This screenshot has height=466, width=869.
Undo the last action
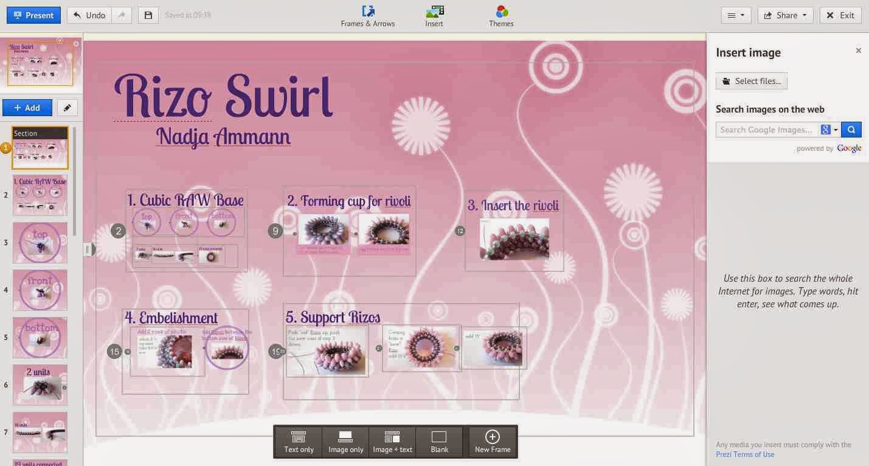(89, 15)
